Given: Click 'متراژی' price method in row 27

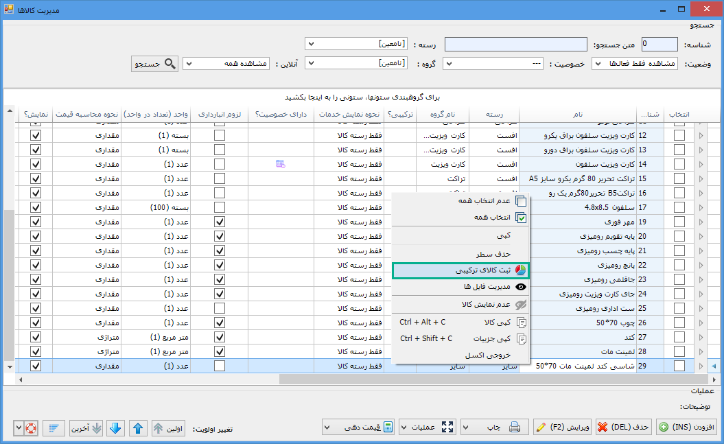Looking at the screenshot, I should (x=86, y=338).
